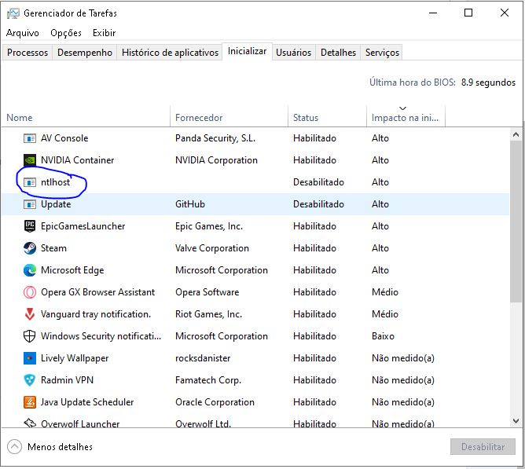Click the Desabilitar button
The width and height of the screenshot is (525, 469).
pos(483,446)
